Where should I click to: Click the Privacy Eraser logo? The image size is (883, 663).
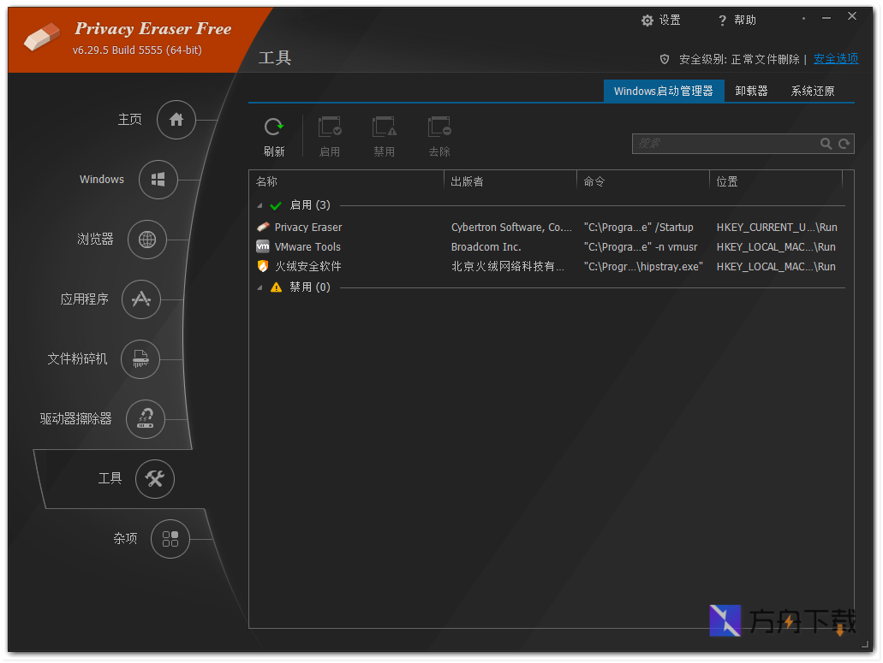tap(42, 37)
